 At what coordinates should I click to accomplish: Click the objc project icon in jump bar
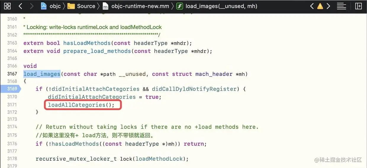click(x=44, y=6)
